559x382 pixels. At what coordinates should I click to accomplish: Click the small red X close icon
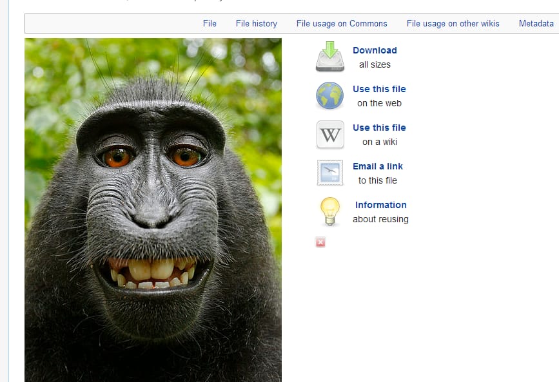coord(320,242)
